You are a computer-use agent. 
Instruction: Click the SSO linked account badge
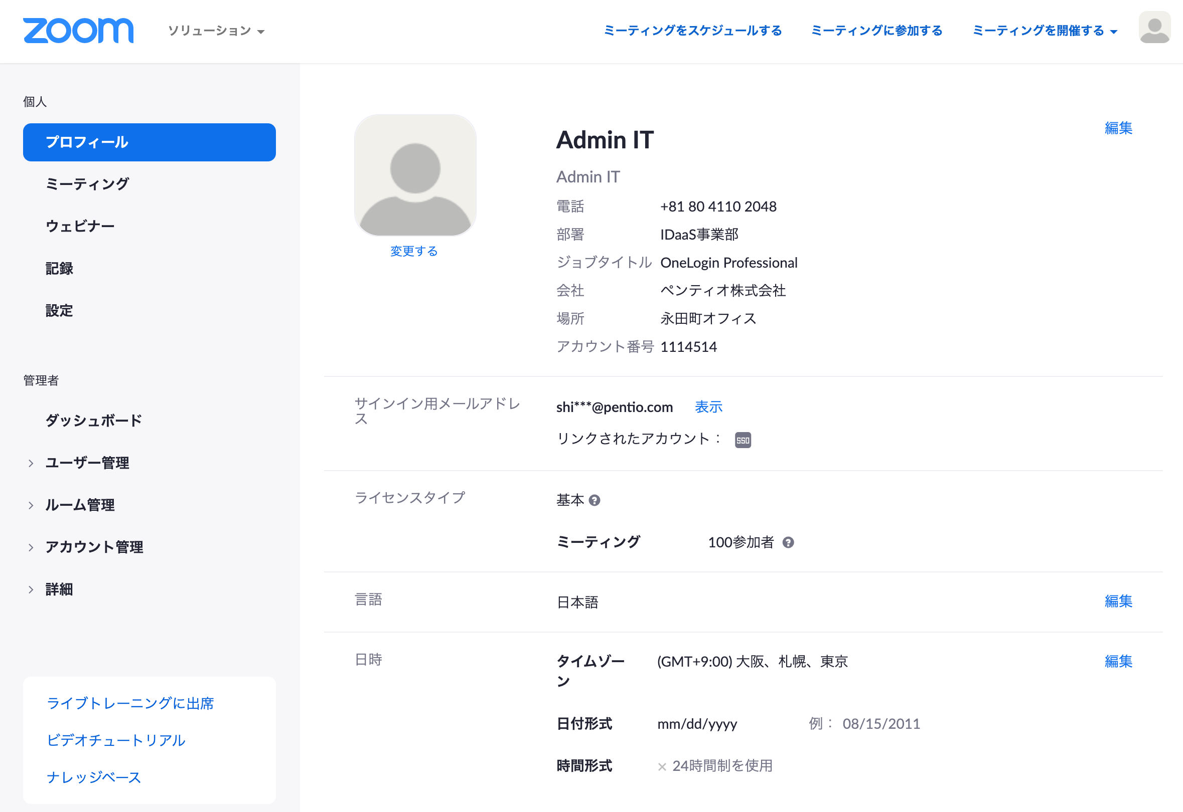(743, 440)
